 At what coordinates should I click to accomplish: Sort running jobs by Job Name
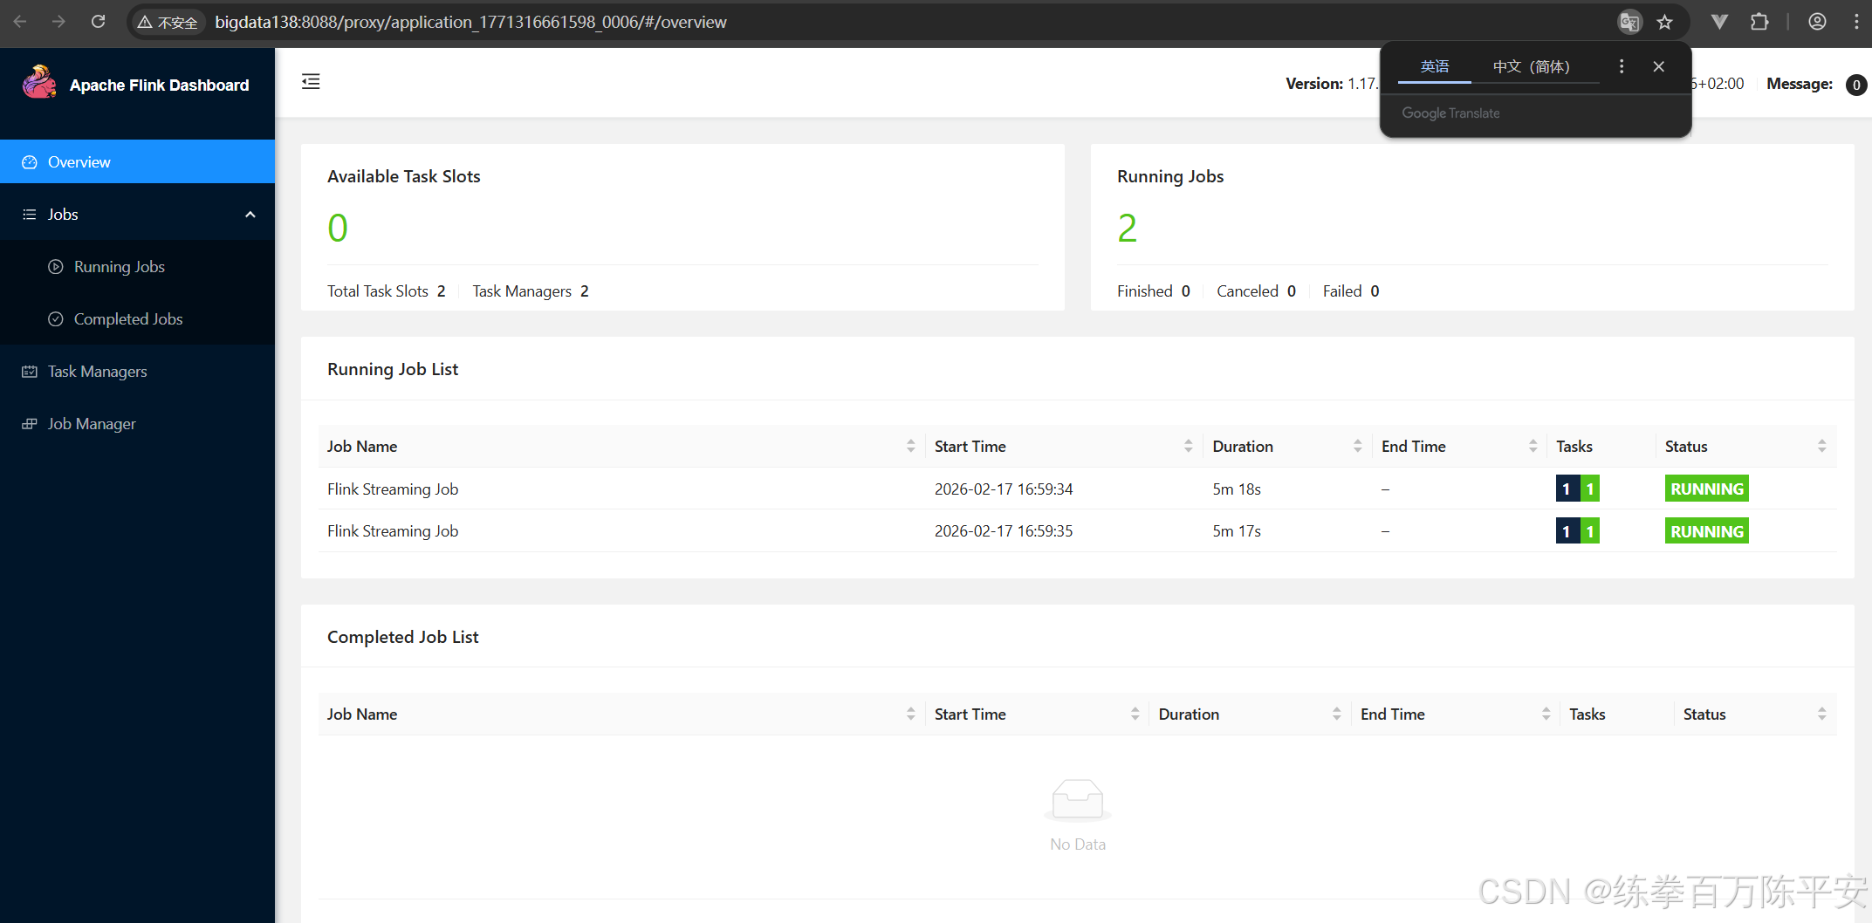point(910,446)
